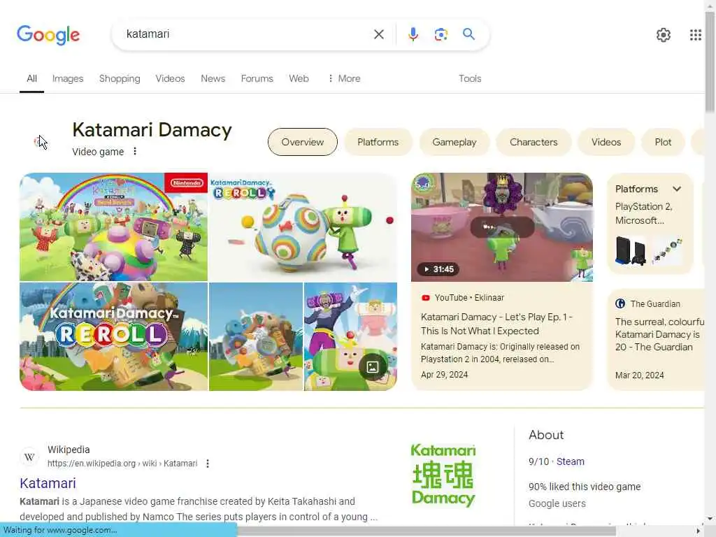Click the Wikipedia favicon icon
Viewport: 716px width, 537px height.
click(29, 457)
